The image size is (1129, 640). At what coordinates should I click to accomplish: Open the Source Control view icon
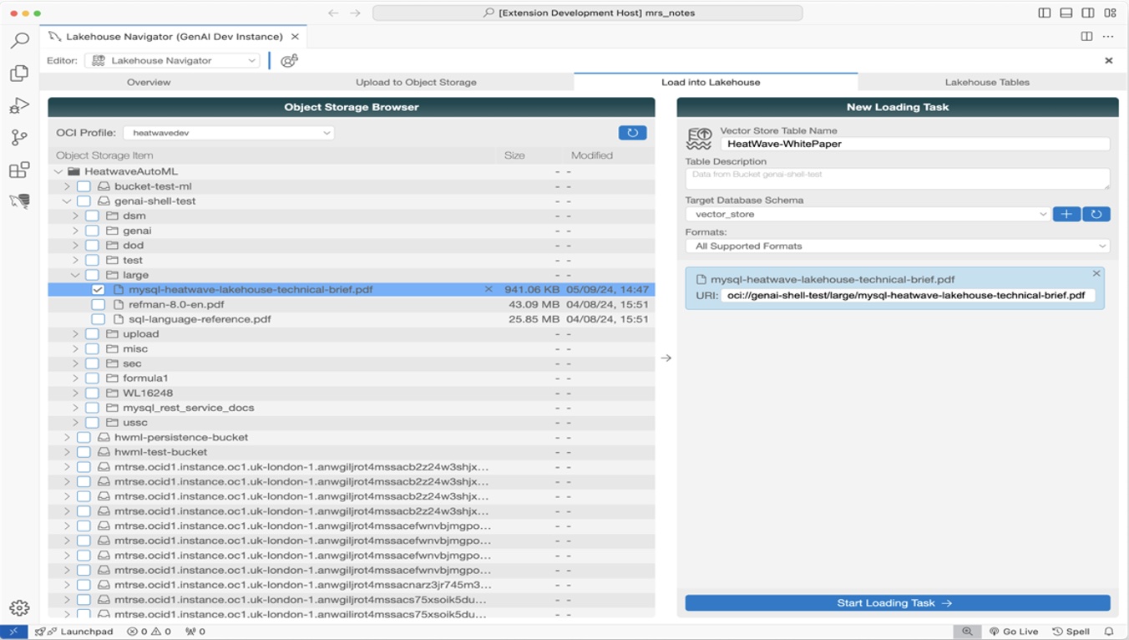[19, 138]
